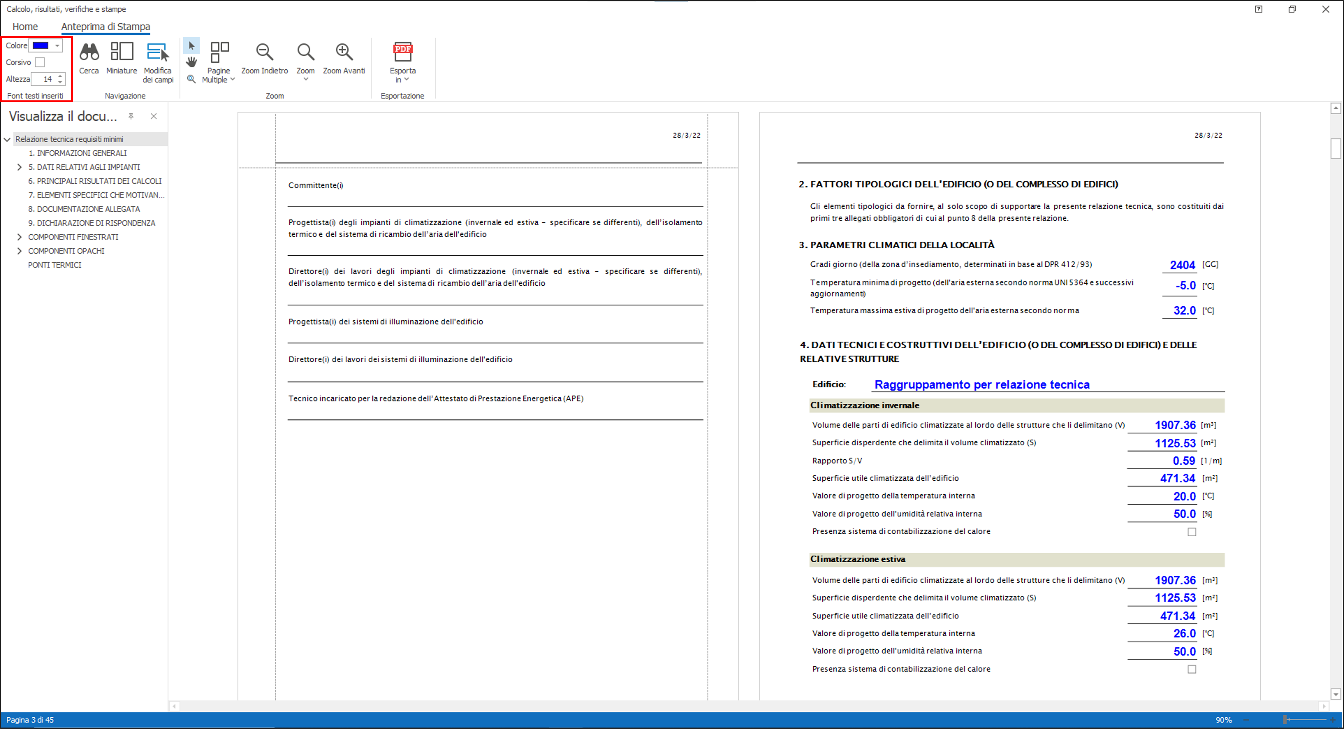1344x729 pixels.
Task: Pin the Visualizza il documento panel
Action: (x=131, y=116)
